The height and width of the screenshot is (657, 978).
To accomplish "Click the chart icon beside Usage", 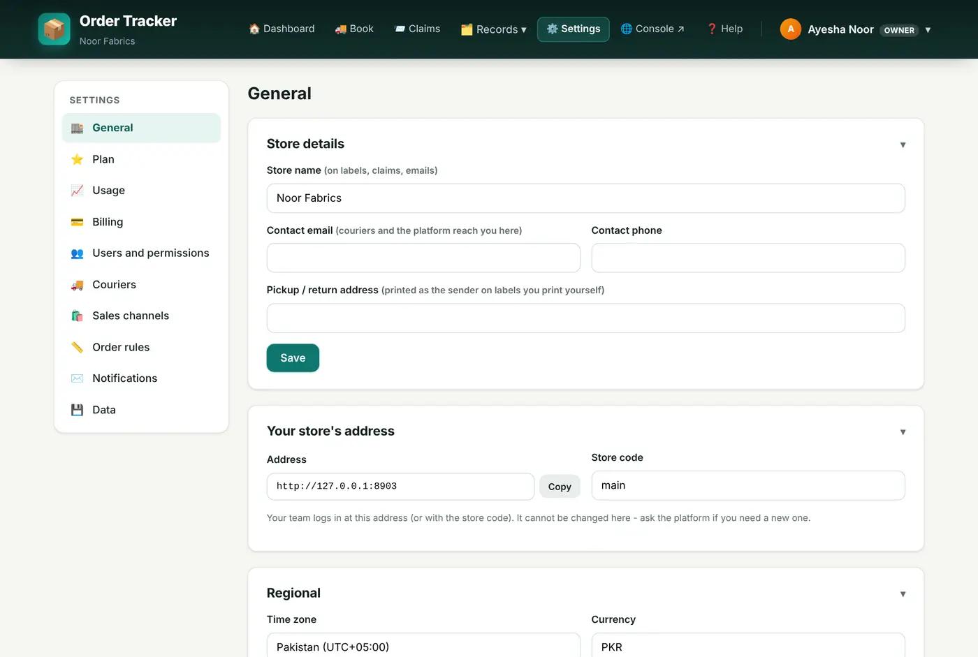I will point(78,191).
